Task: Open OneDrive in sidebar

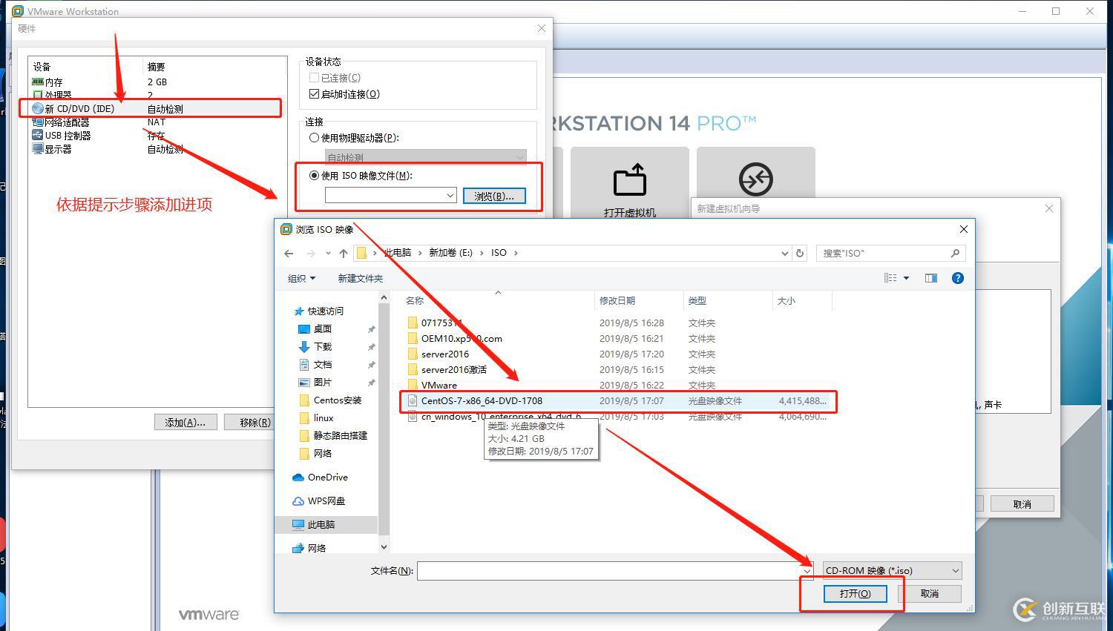Action: [321, 477]
